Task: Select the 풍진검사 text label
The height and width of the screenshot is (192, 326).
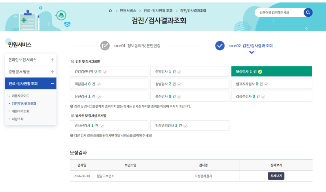Action: [x=161, y=97]
